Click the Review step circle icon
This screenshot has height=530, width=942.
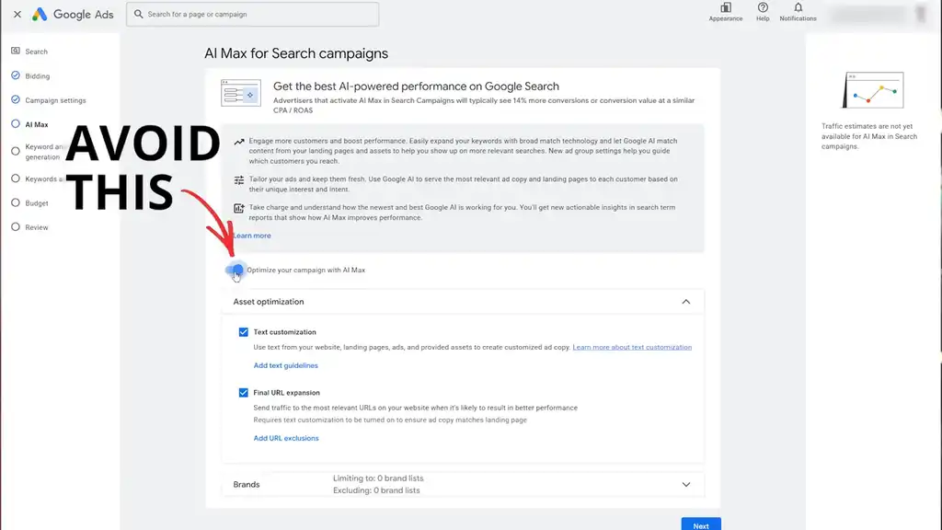(x=16, y=226)
